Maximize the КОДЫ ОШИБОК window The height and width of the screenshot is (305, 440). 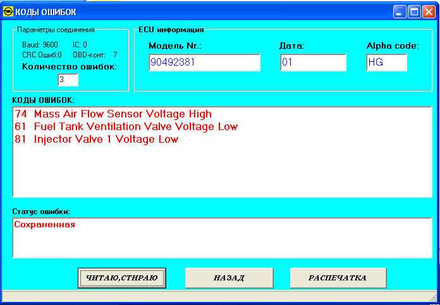click(414, 12)
